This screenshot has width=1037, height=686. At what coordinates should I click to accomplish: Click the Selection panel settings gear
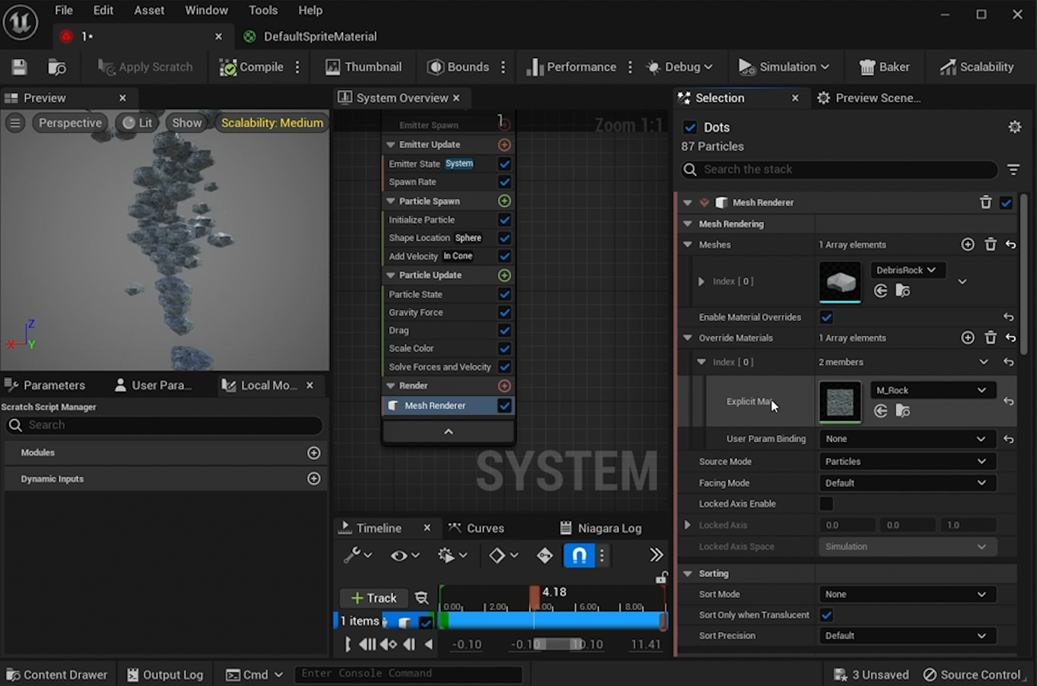(1014, 127)
